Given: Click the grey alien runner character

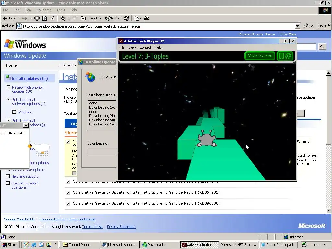Looking at the screenshot, I should (207, 138).
